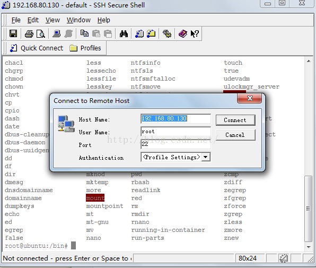Click 'zfgrep' in terminal listing
316x268 pixels.
235,198
